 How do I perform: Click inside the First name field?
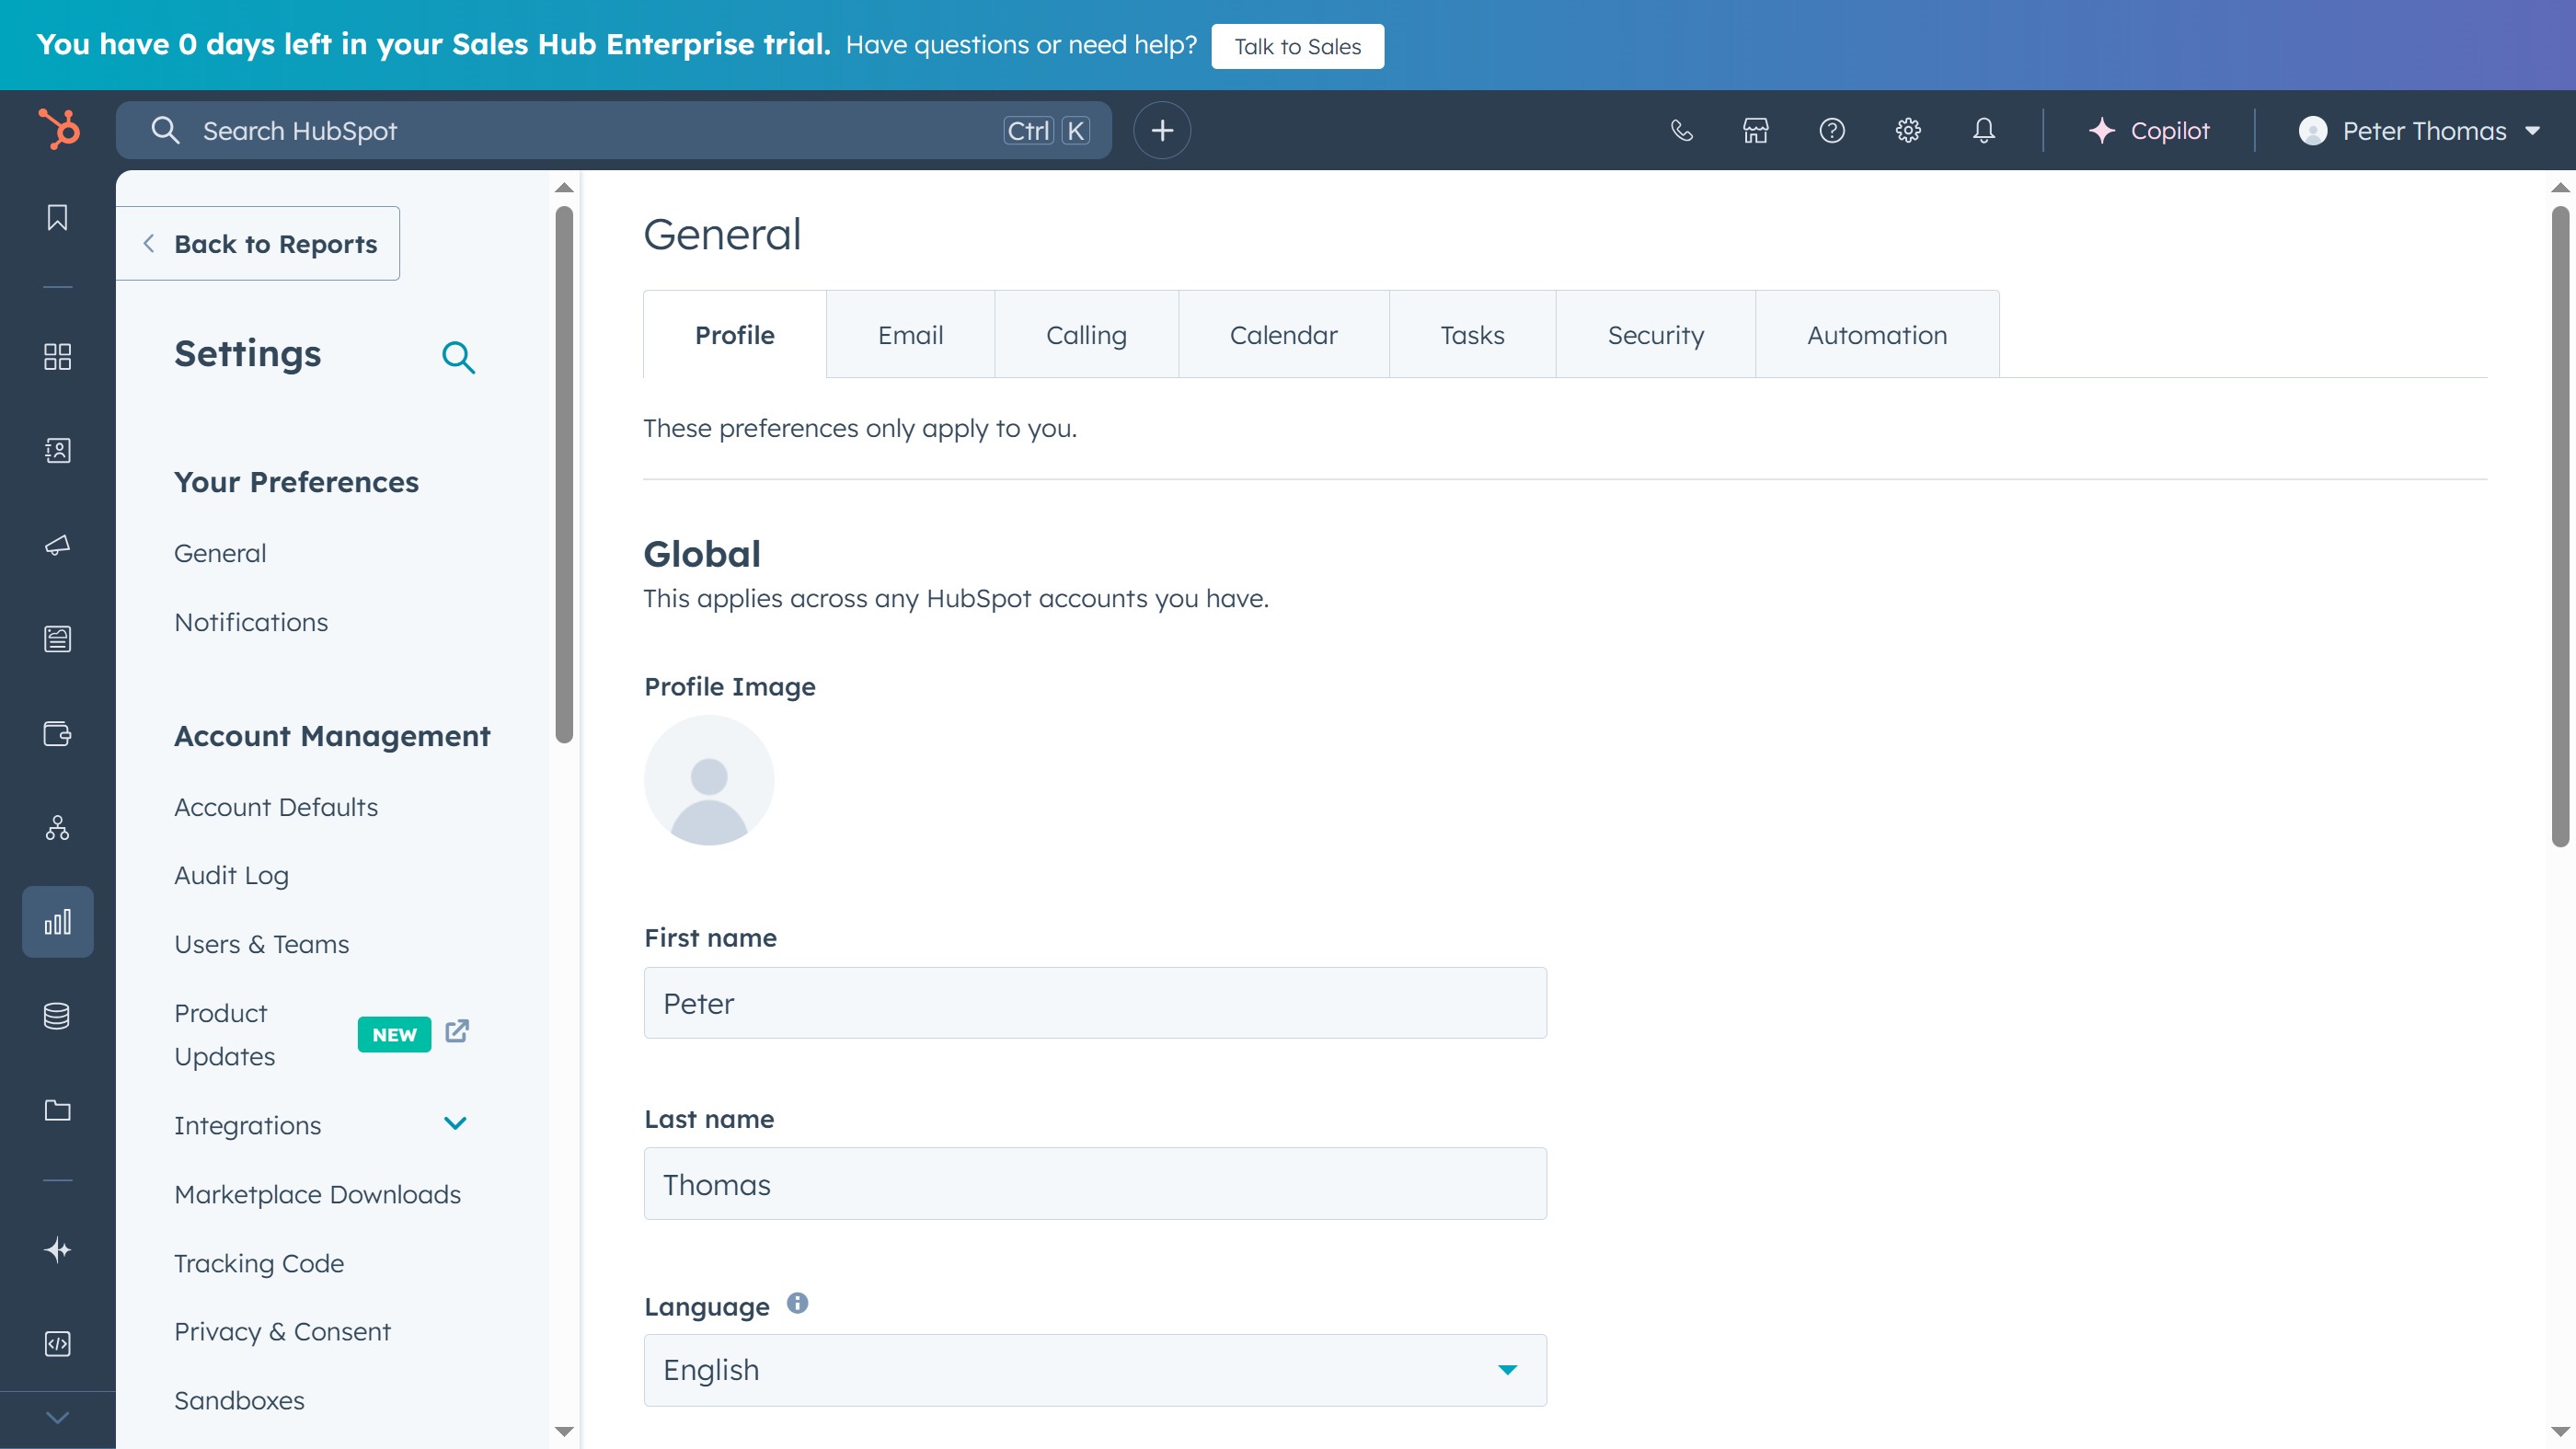(1095, 1003)
